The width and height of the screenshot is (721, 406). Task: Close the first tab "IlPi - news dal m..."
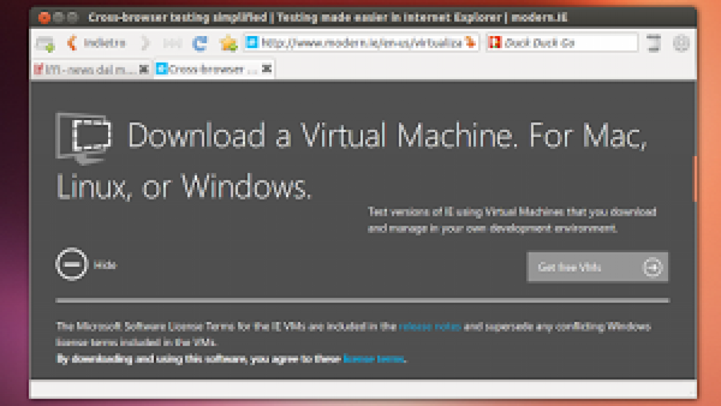(144, 69)
